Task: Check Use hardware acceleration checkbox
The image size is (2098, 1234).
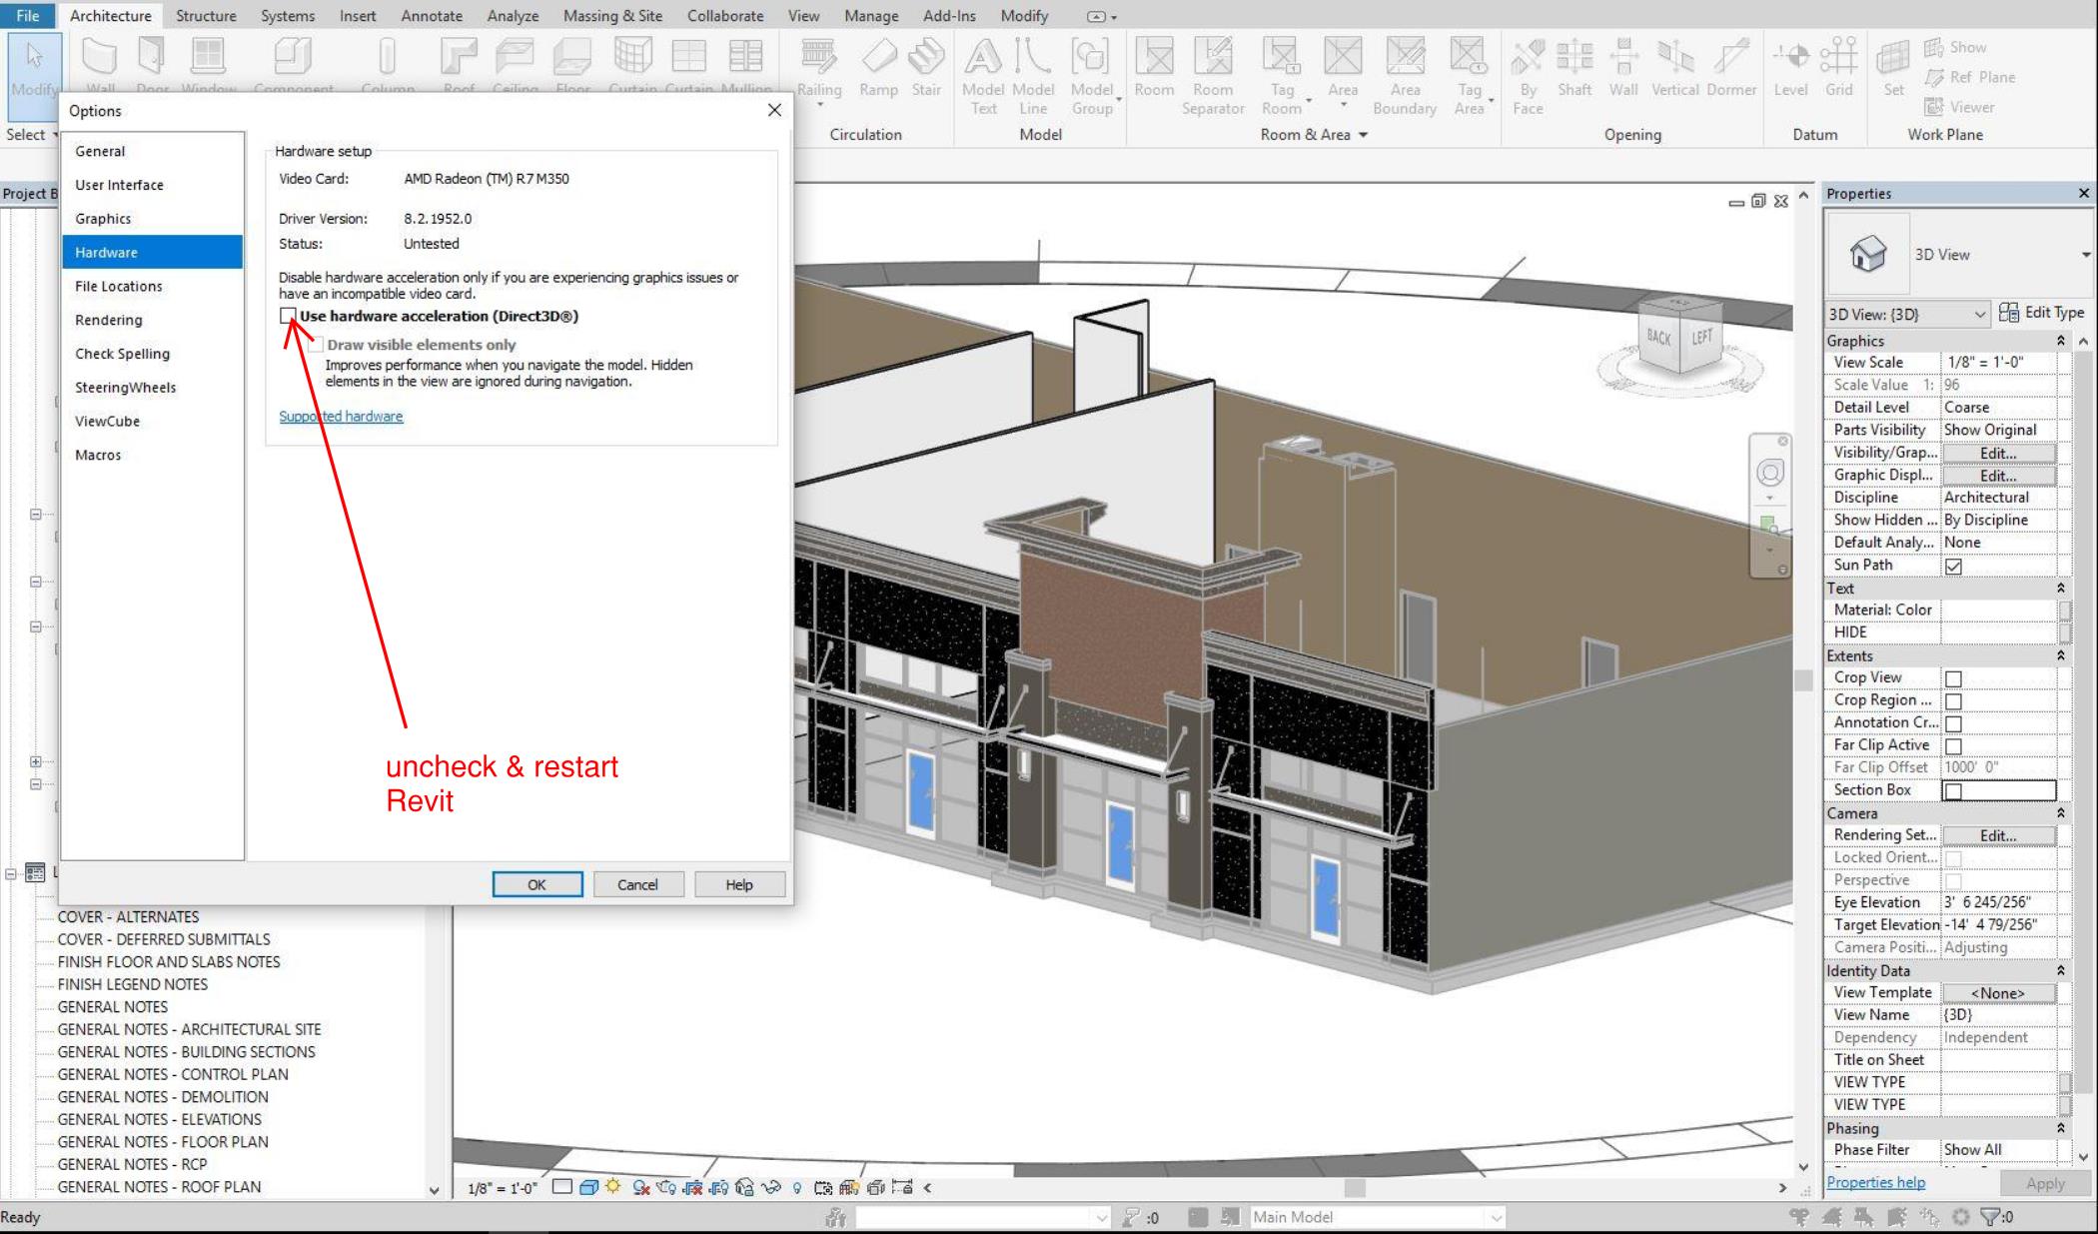Action: coord(288,316)
